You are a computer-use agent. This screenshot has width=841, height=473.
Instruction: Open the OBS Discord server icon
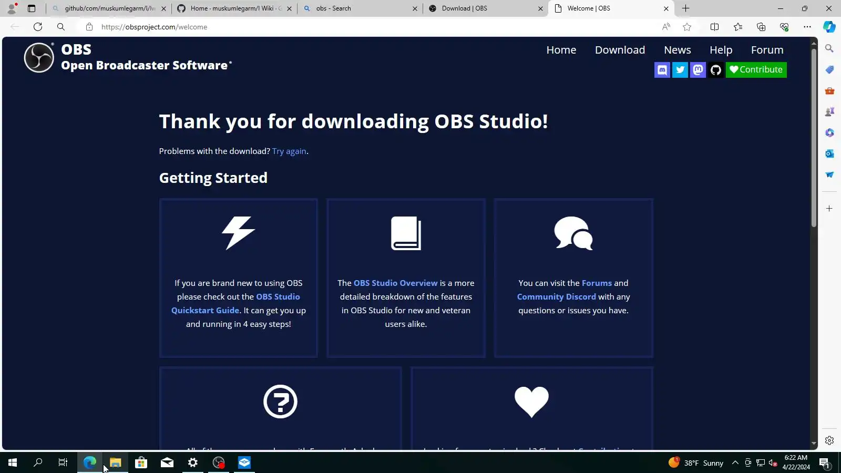(662, 70)
